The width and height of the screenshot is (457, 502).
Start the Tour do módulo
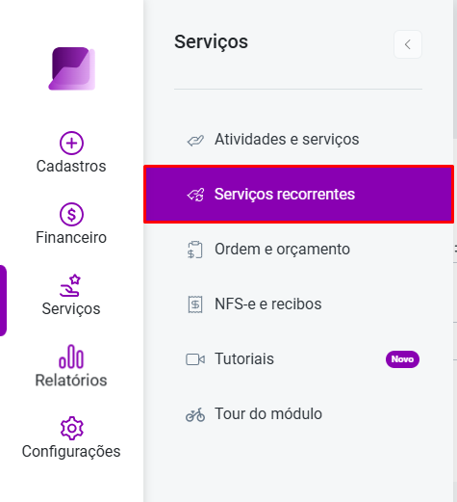coord(298,414)
